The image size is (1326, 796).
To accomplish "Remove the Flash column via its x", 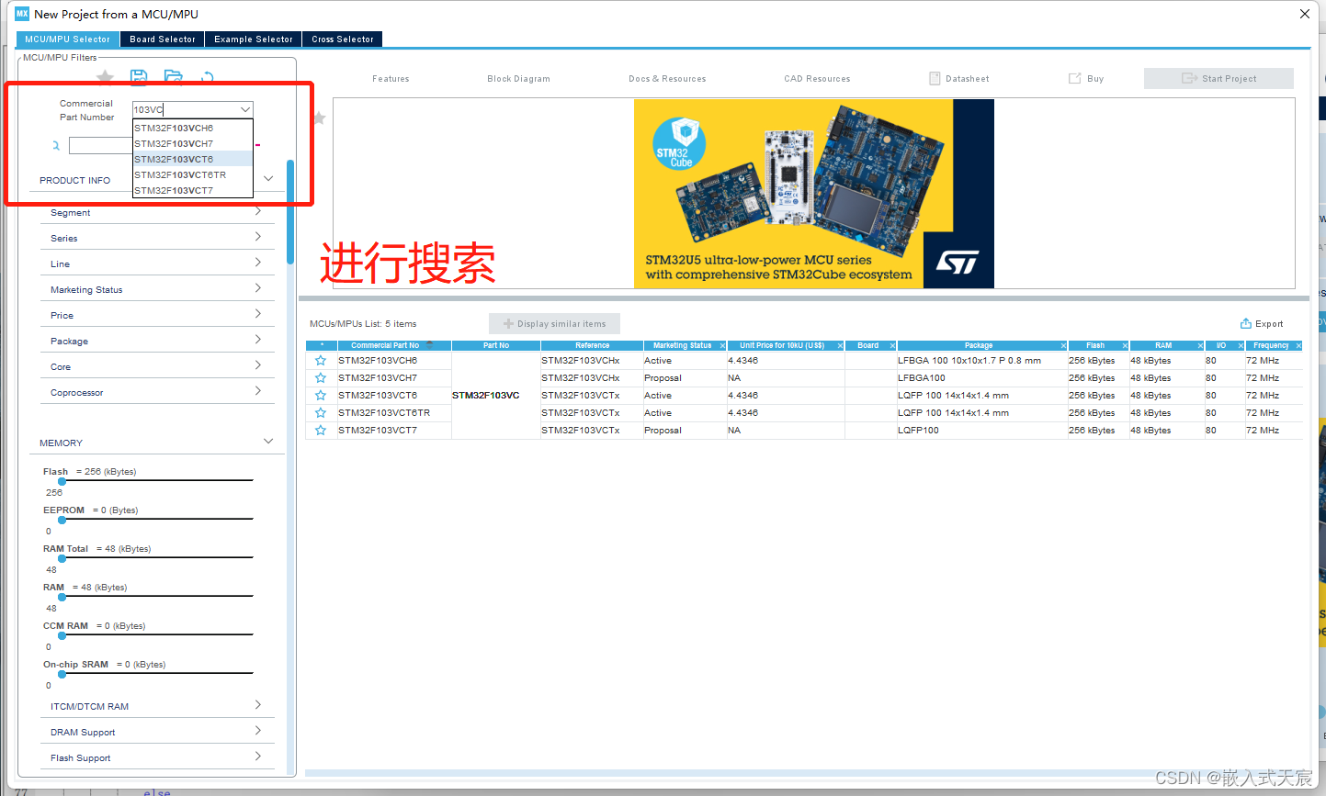I will click(1125, 346).
